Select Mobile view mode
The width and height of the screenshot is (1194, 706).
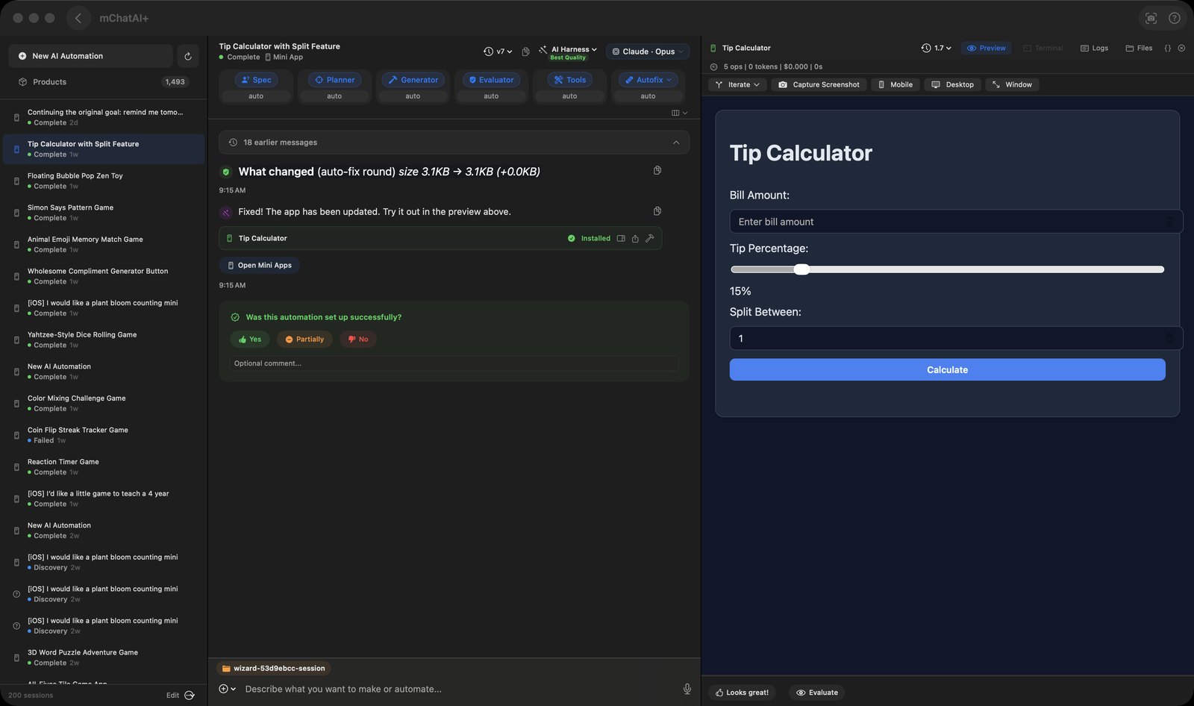[895, 84]
